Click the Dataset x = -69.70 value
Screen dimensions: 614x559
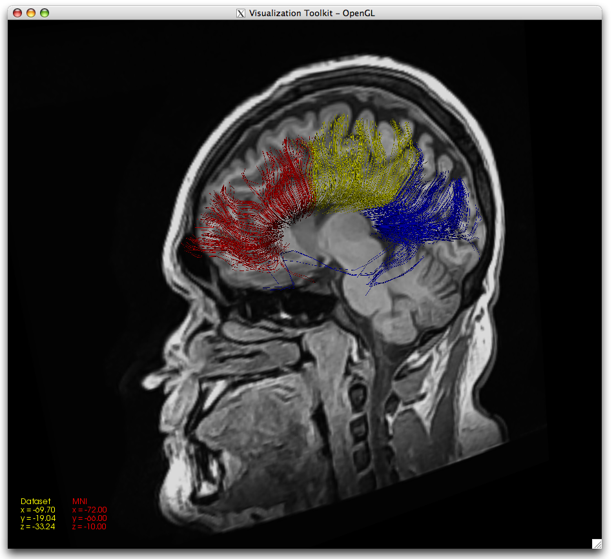click(x=38, y=509)
